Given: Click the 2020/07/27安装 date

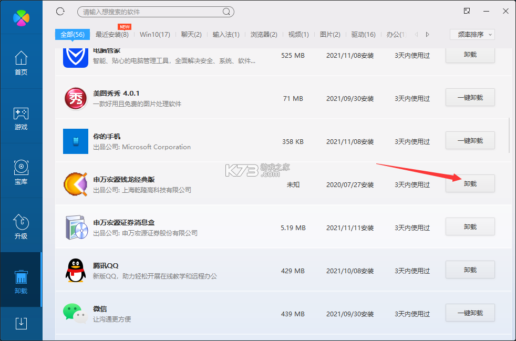Looking at the screenshot, I should click(350, 185).
